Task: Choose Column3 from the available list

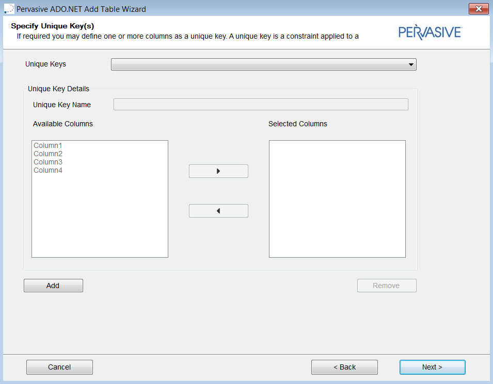Action: pos(48,162)
